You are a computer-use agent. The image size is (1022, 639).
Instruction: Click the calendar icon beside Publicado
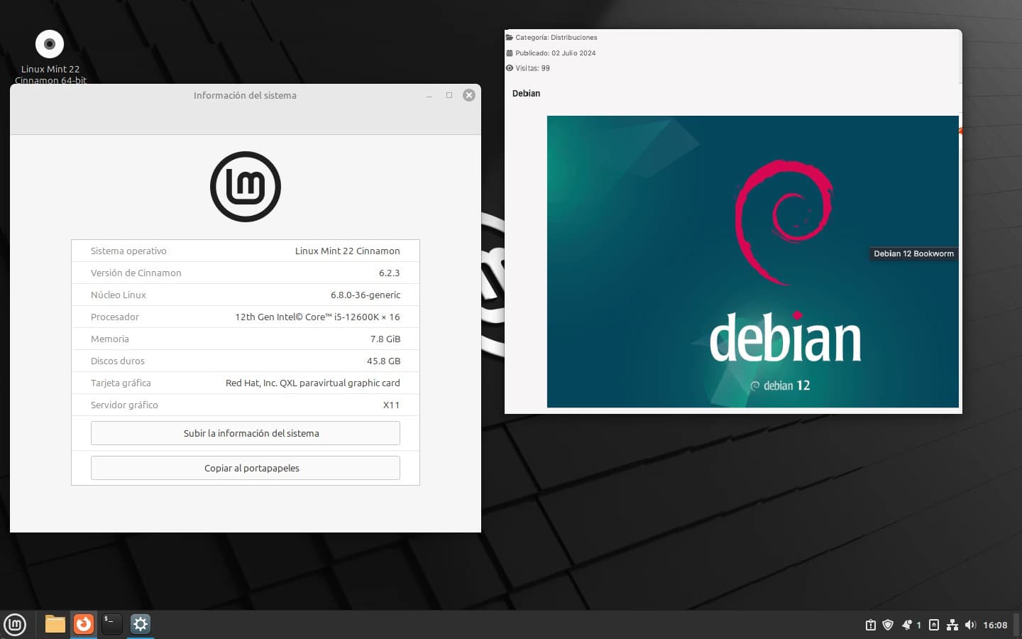[x=510, y=53]
